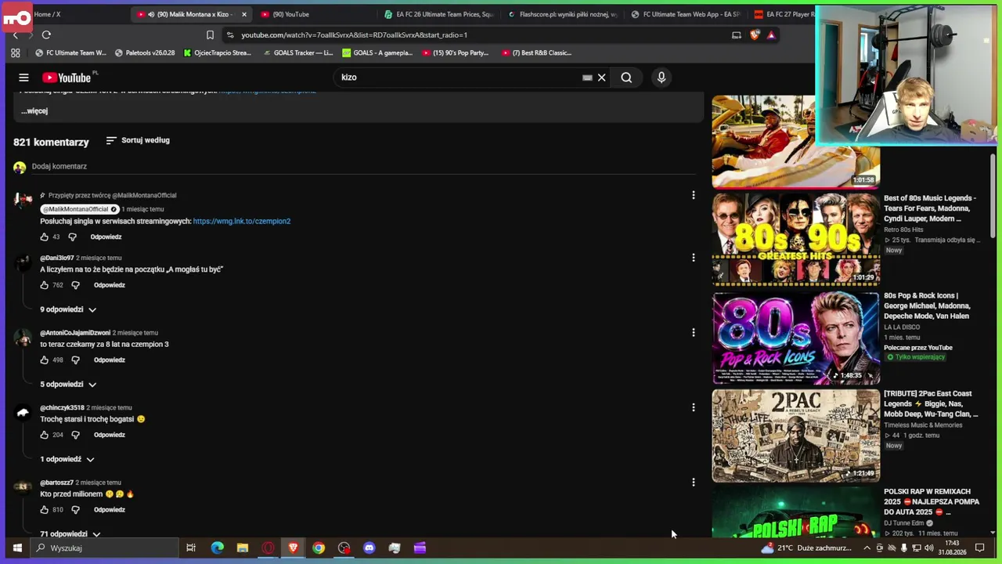This screenshot has width=1002, height=564.
Task: Play 80s 90s Greatest Hits thumbnail
Action: (795, 239)
